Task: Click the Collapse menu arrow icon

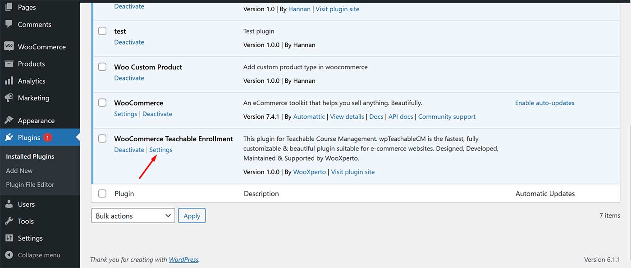Action: tap(9, 255)
